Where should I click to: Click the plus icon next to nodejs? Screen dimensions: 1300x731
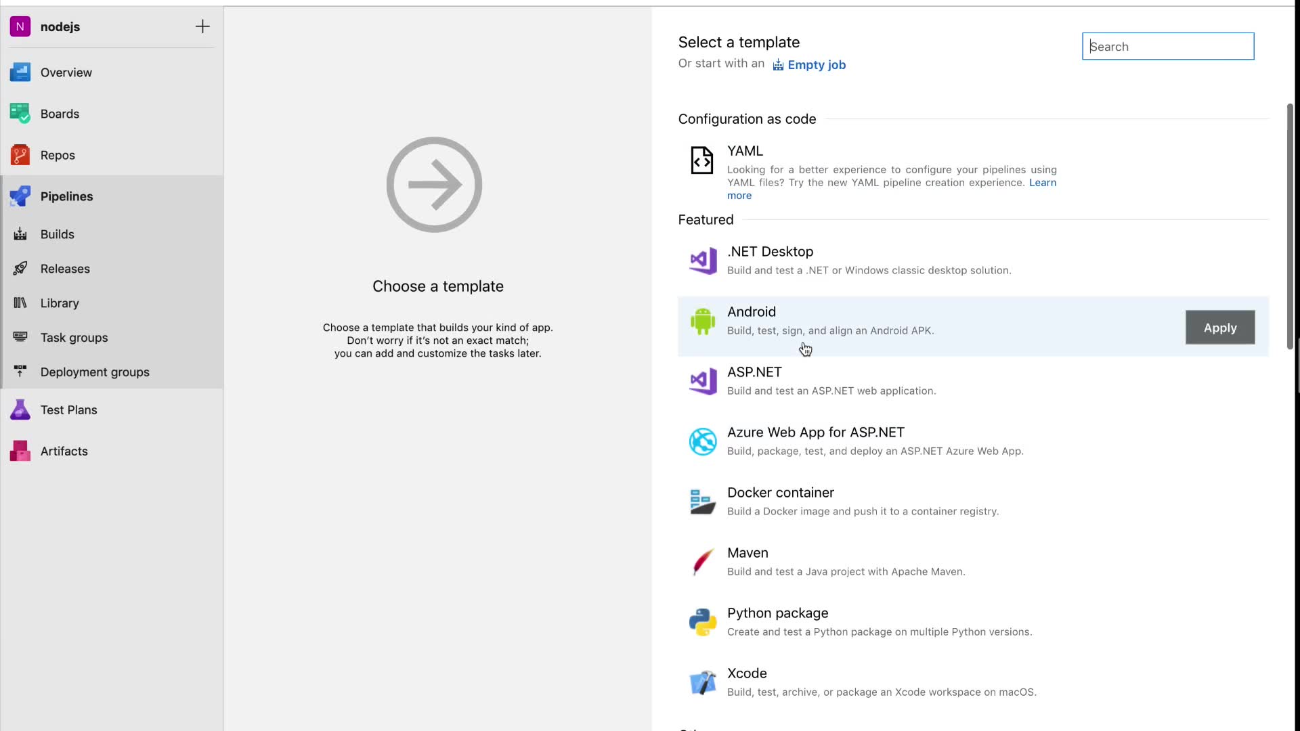click(202, 27)
